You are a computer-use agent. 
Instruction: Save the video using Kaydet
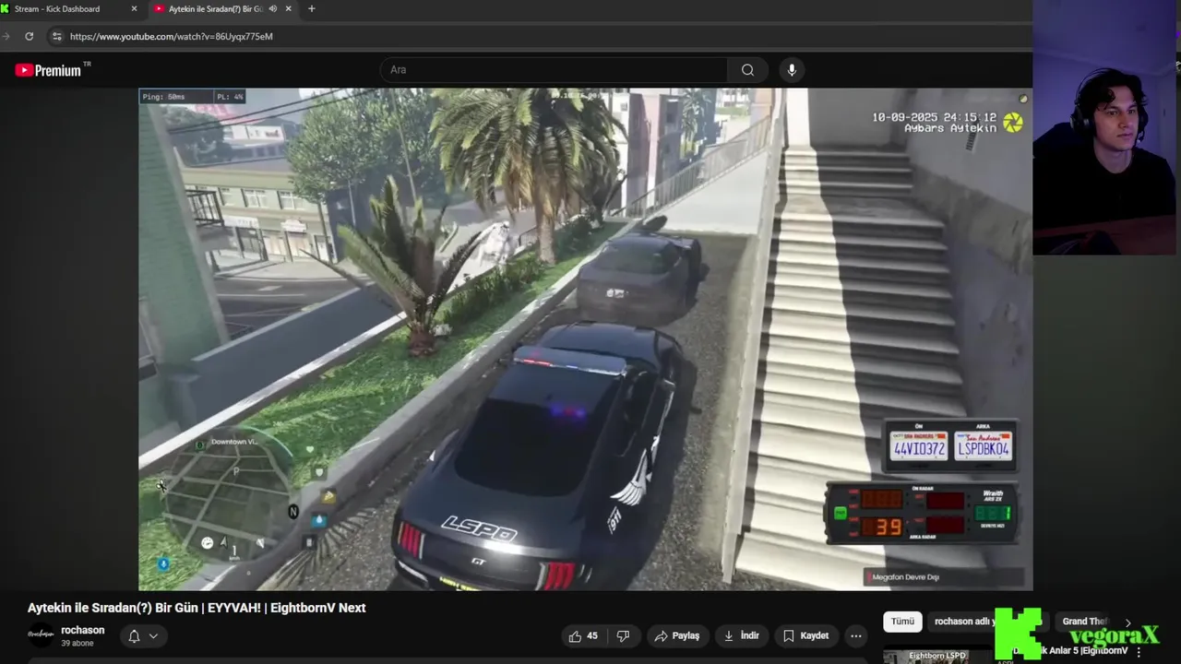coord(806,635)
